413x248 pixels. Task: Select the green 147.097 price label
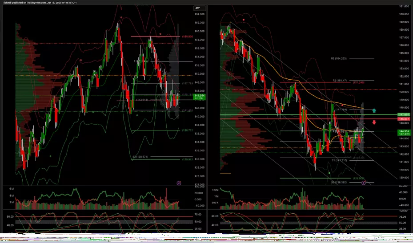click(404, 115)
